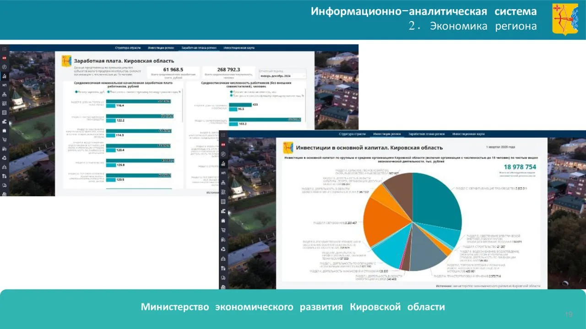
Task: Click large teal manufacturing slice of pie chart
Action: point(435,197)
